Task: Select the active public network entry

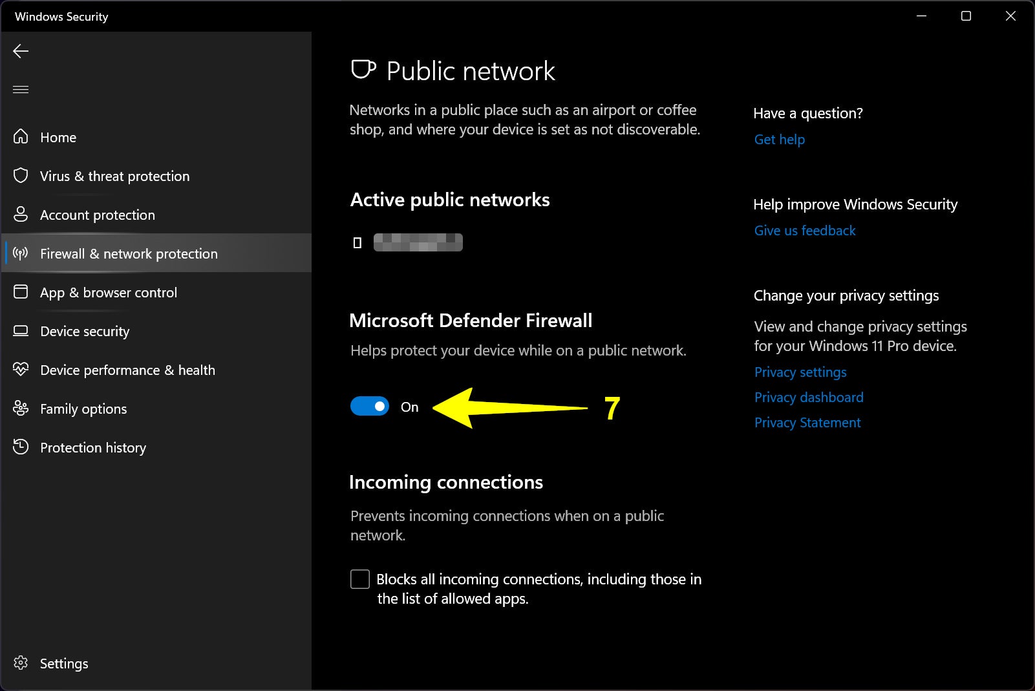Action: (418, 242)
